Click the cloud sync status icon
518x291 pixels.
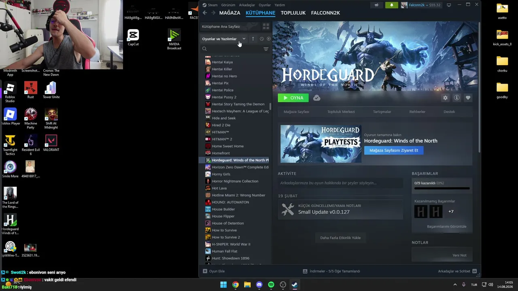coord(316,98)
